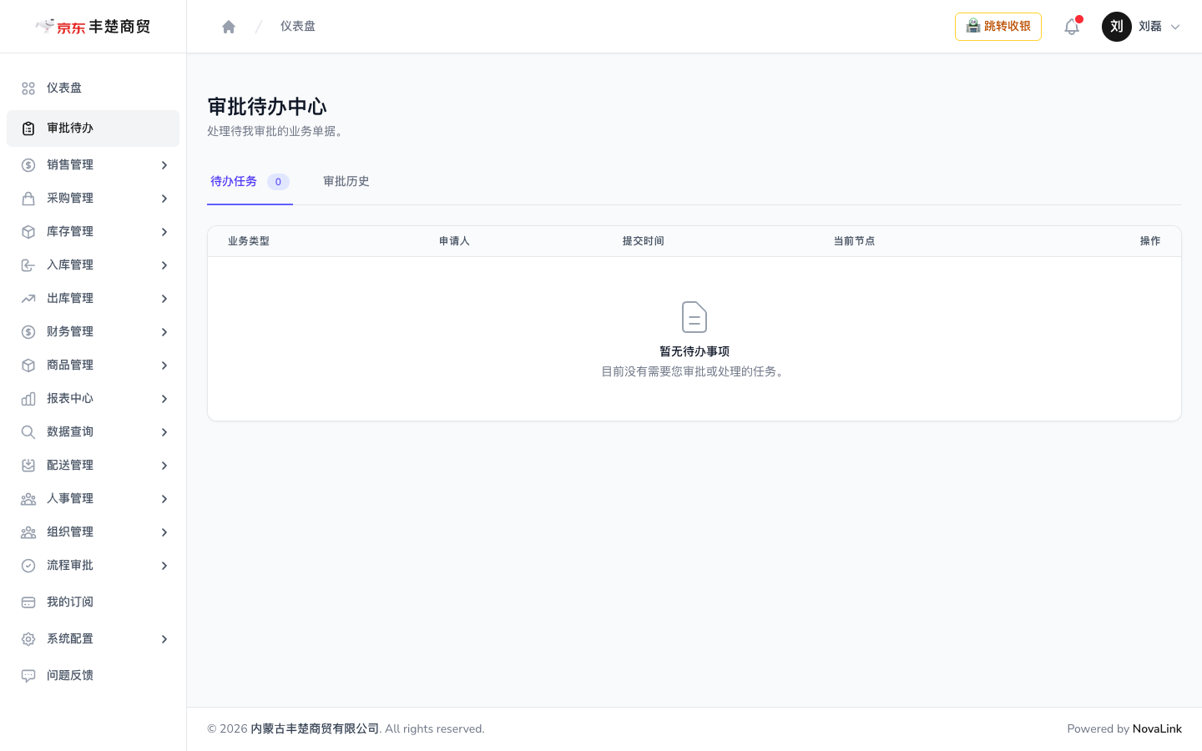Open 问题反馈 menu item

(x=93, y=676)
